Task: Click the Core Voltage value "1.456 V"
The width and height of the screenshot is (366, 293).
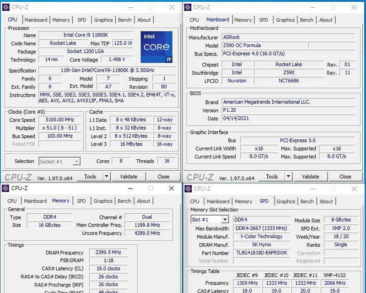Action: [x=117, y=60]
